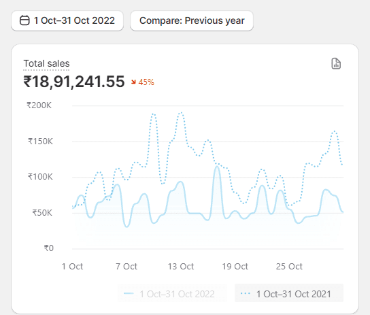Screen dimensions: 370x315
Task: Click the solid line swatch in the 2022 legend
Action: [129, 293]
